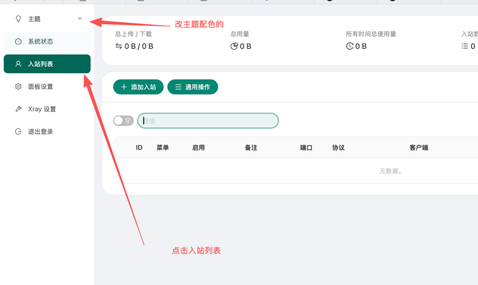Click the upload/download arrows icon
This screenshot has width=478, height=285.
[119, 46]
